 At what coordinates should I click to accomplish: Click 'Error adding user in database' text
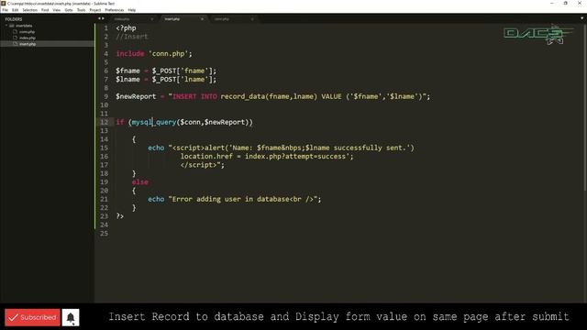point(230,199)
